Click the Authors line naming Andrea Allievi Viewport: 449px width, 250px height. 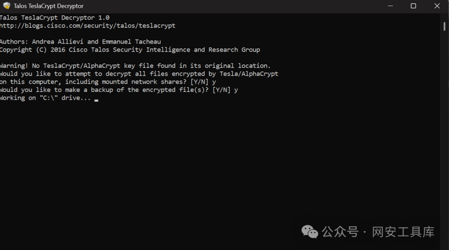80,42
